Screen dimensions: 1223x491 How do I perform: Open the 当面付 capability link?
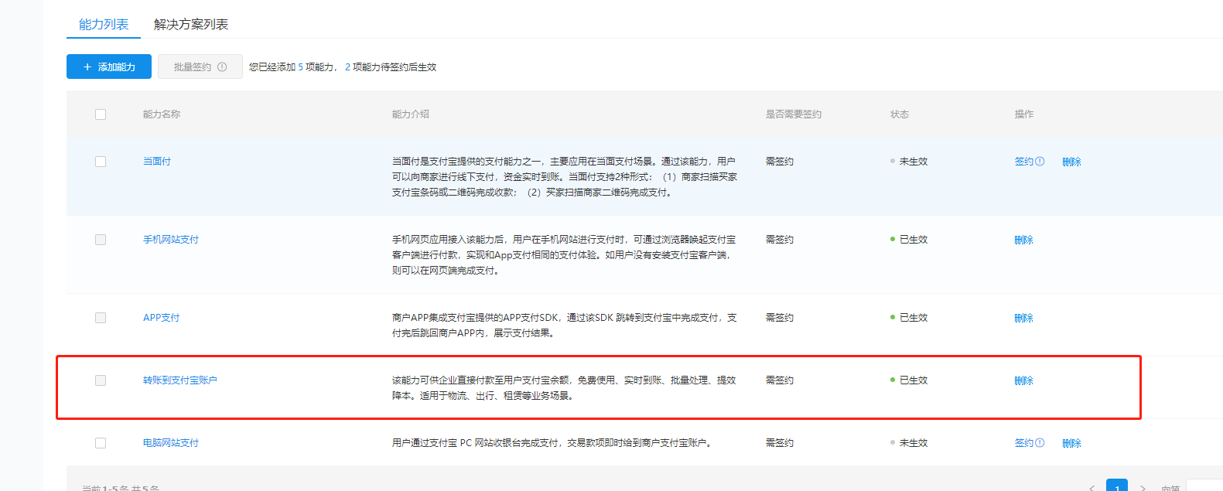pos(157,162)
